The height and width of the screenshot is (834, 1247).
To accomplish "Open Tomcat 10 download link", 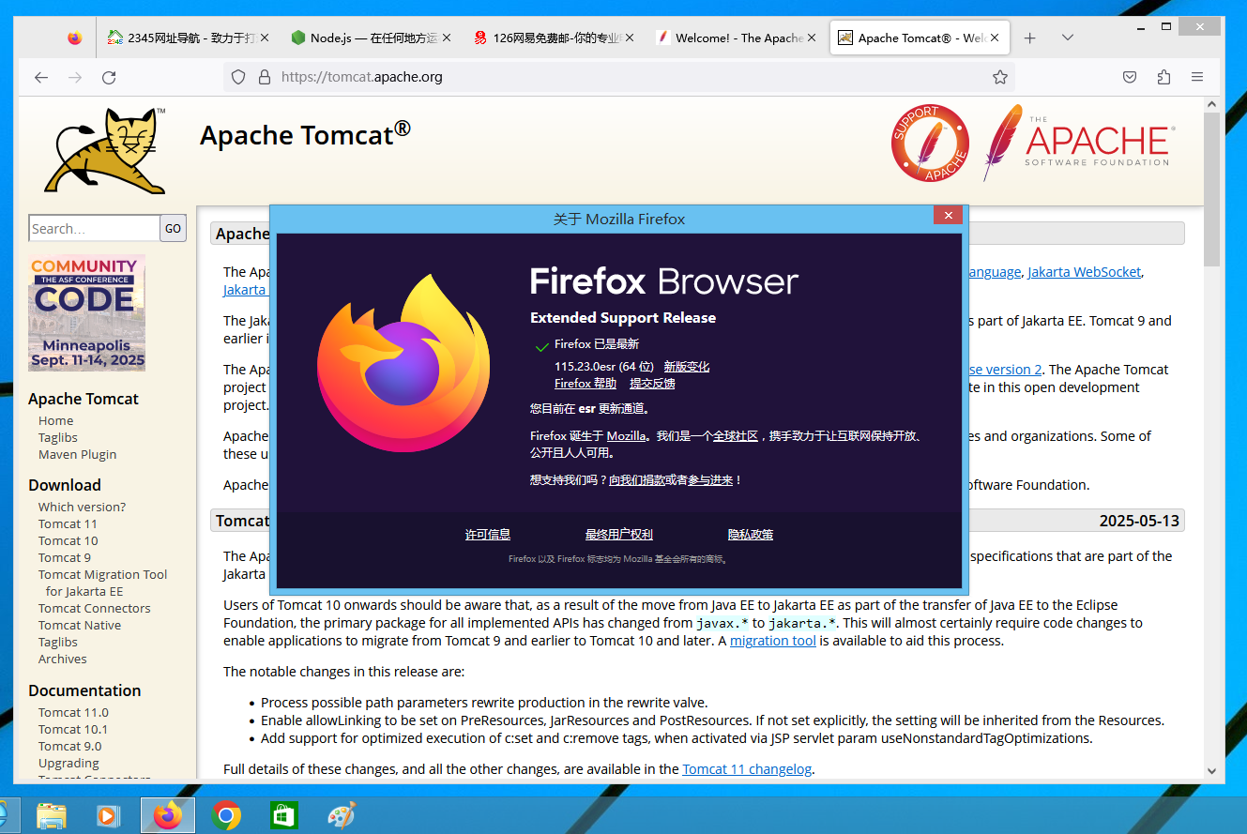I will click(68, 540).
